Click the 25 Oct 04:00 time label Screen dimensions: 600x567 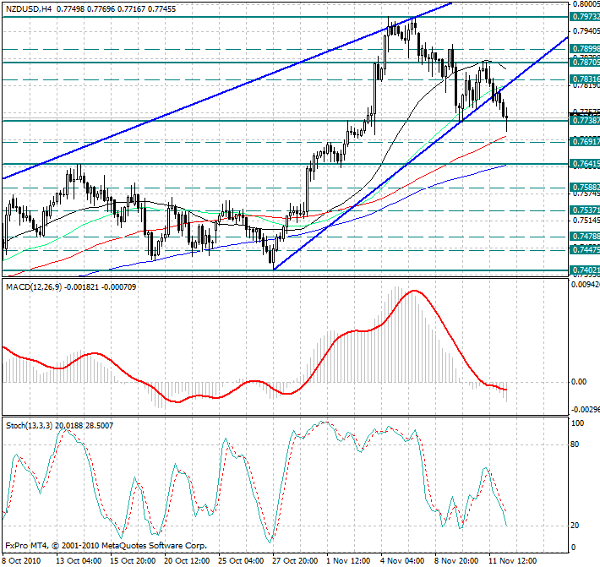click(x=241, y=560)
